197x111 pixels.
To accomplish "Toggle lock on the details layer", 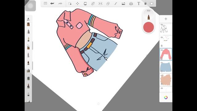I will tap(162, 46).
